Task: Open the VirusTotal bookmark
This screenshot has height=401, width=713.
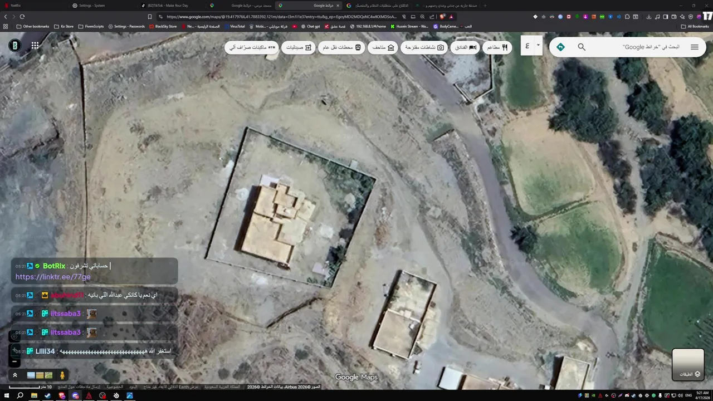Action: pyautogui.click(x=234, y=26)
